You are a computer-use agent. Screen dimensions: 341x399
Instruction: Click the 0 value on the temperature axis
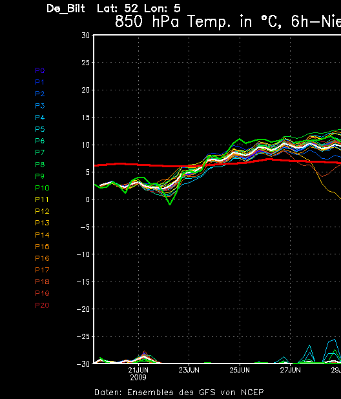[88, 200]
